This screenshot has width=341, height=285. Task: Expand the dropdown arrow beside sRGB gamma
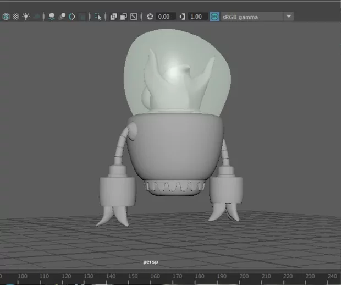click(x=289, y=17)
